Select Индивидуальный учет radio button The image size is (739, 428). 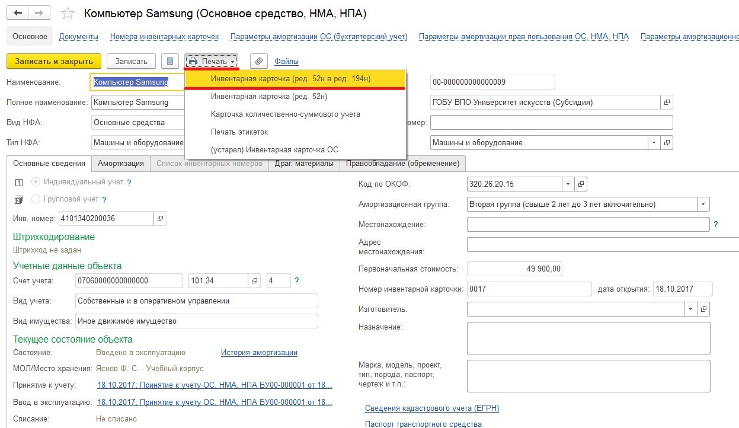(x=36, y=182)
